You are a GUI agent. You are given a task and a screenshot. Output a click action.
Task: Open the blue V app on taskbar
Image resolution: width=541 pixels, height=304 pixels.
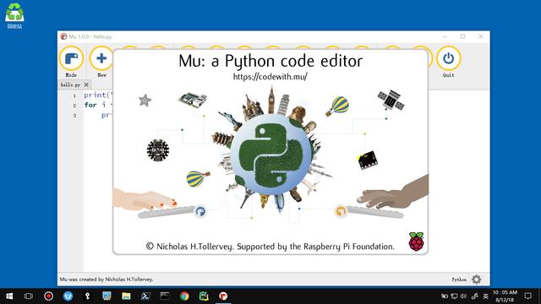point(68,296)
